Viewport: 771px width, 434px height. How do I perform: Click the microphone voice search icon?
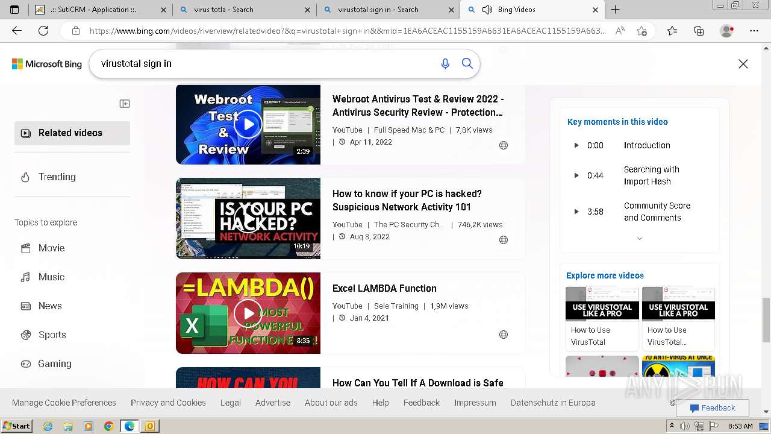click(x=445, y=63)
